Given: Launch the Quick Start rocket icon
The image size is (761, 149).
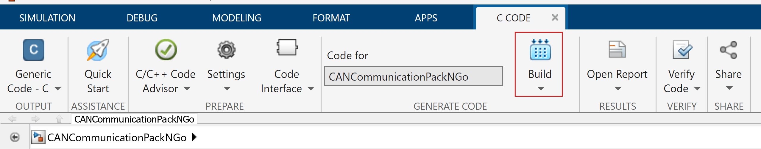Looking at the screenshot, I should 98,50.
